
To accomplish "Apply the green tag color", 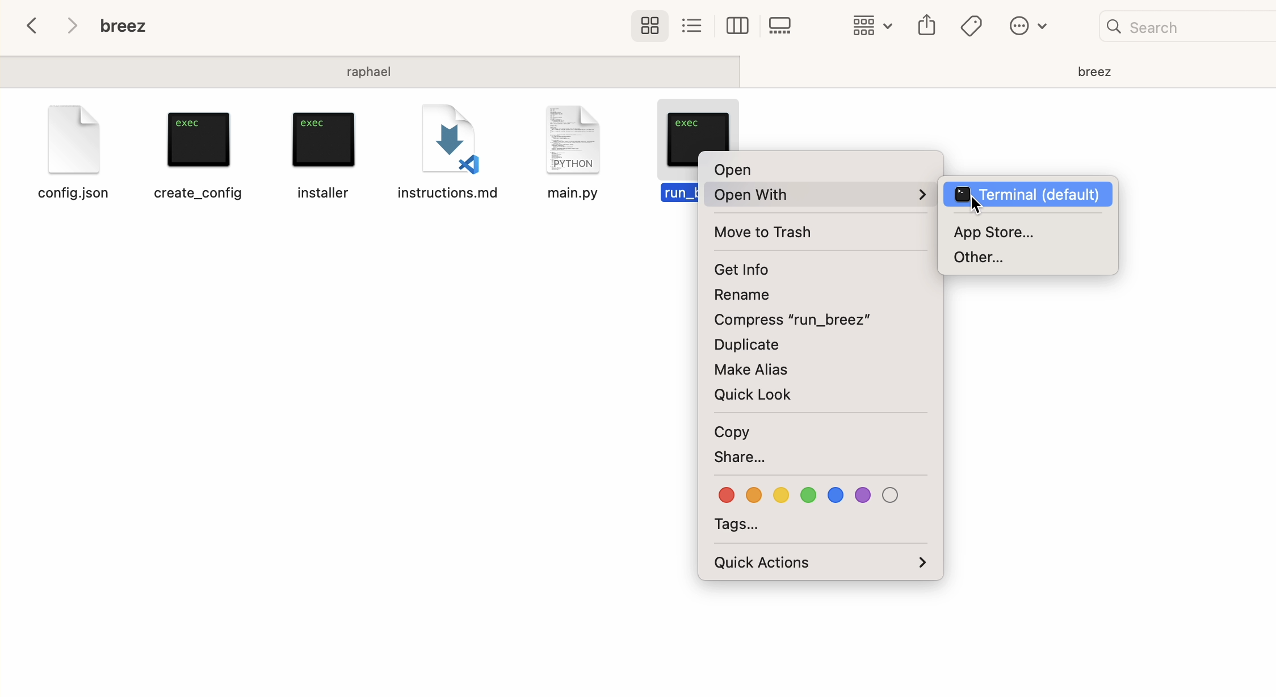I will pos(808,496).
